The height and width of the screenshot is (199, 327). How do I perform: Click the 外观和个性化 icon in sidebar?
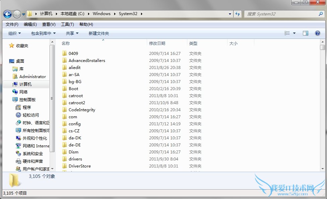18,138
